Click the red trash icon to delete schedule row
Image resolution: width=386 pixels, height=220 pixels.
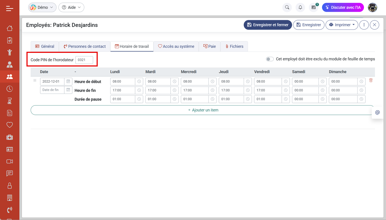pos(371,80)
